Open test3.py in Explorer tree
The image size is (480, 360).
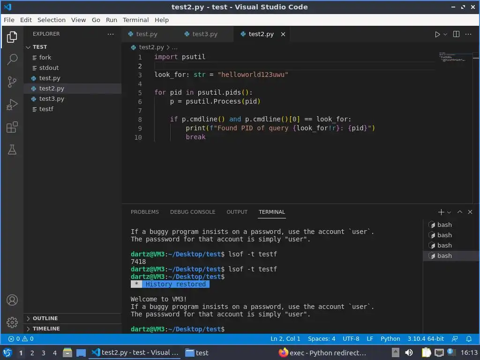(72, 98)
